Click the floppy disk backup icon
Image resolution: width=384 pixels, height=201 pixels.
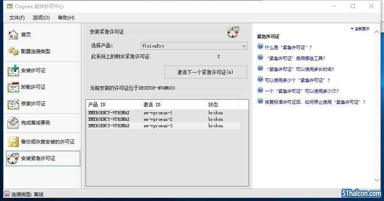[x=13, y=142]
